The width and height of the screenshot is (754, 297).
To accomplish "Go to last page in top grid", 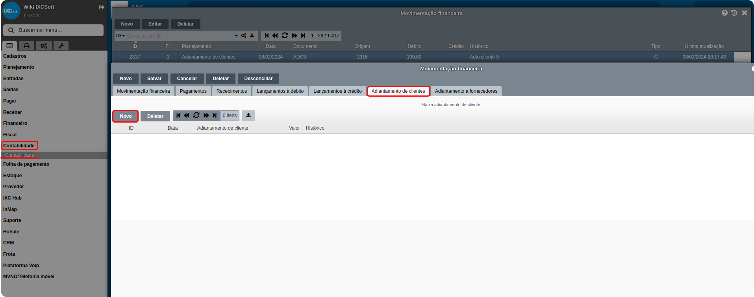I will 303,36.
